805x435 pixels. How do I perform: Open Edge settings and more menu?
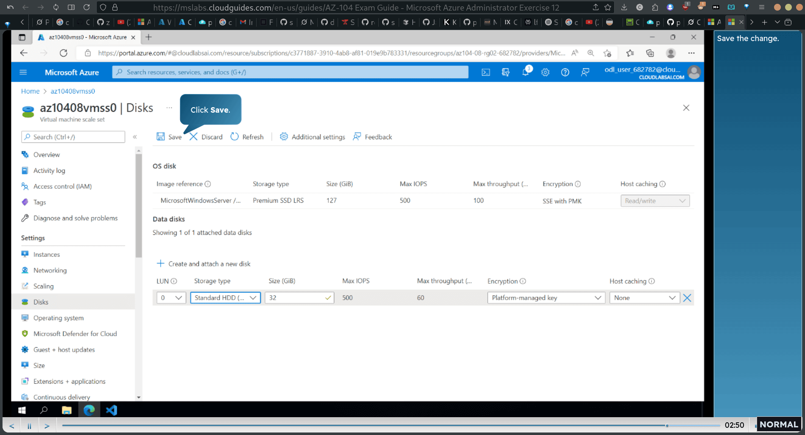691,53
